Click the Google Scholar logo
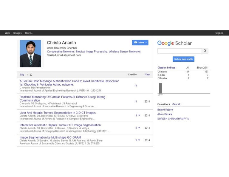 pos(174,43)
